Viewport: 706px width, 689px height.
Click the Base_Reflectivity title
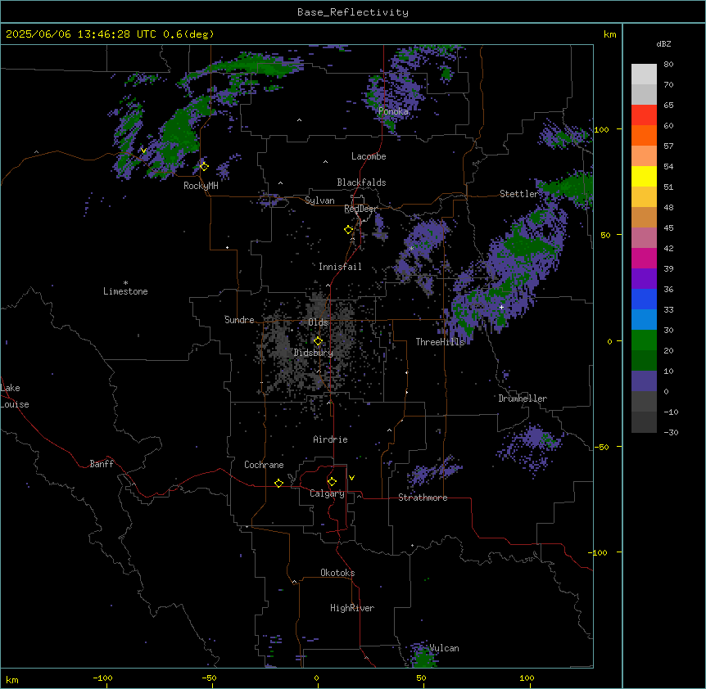coord(353,12)
